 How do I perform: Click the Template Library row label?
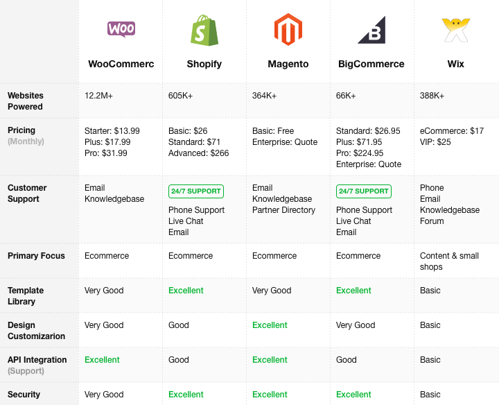(26, 296)
